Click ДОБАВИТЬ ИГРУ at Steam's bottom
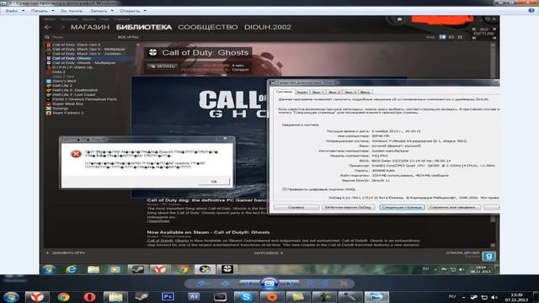Screen dimensions: 539x303 66,252
